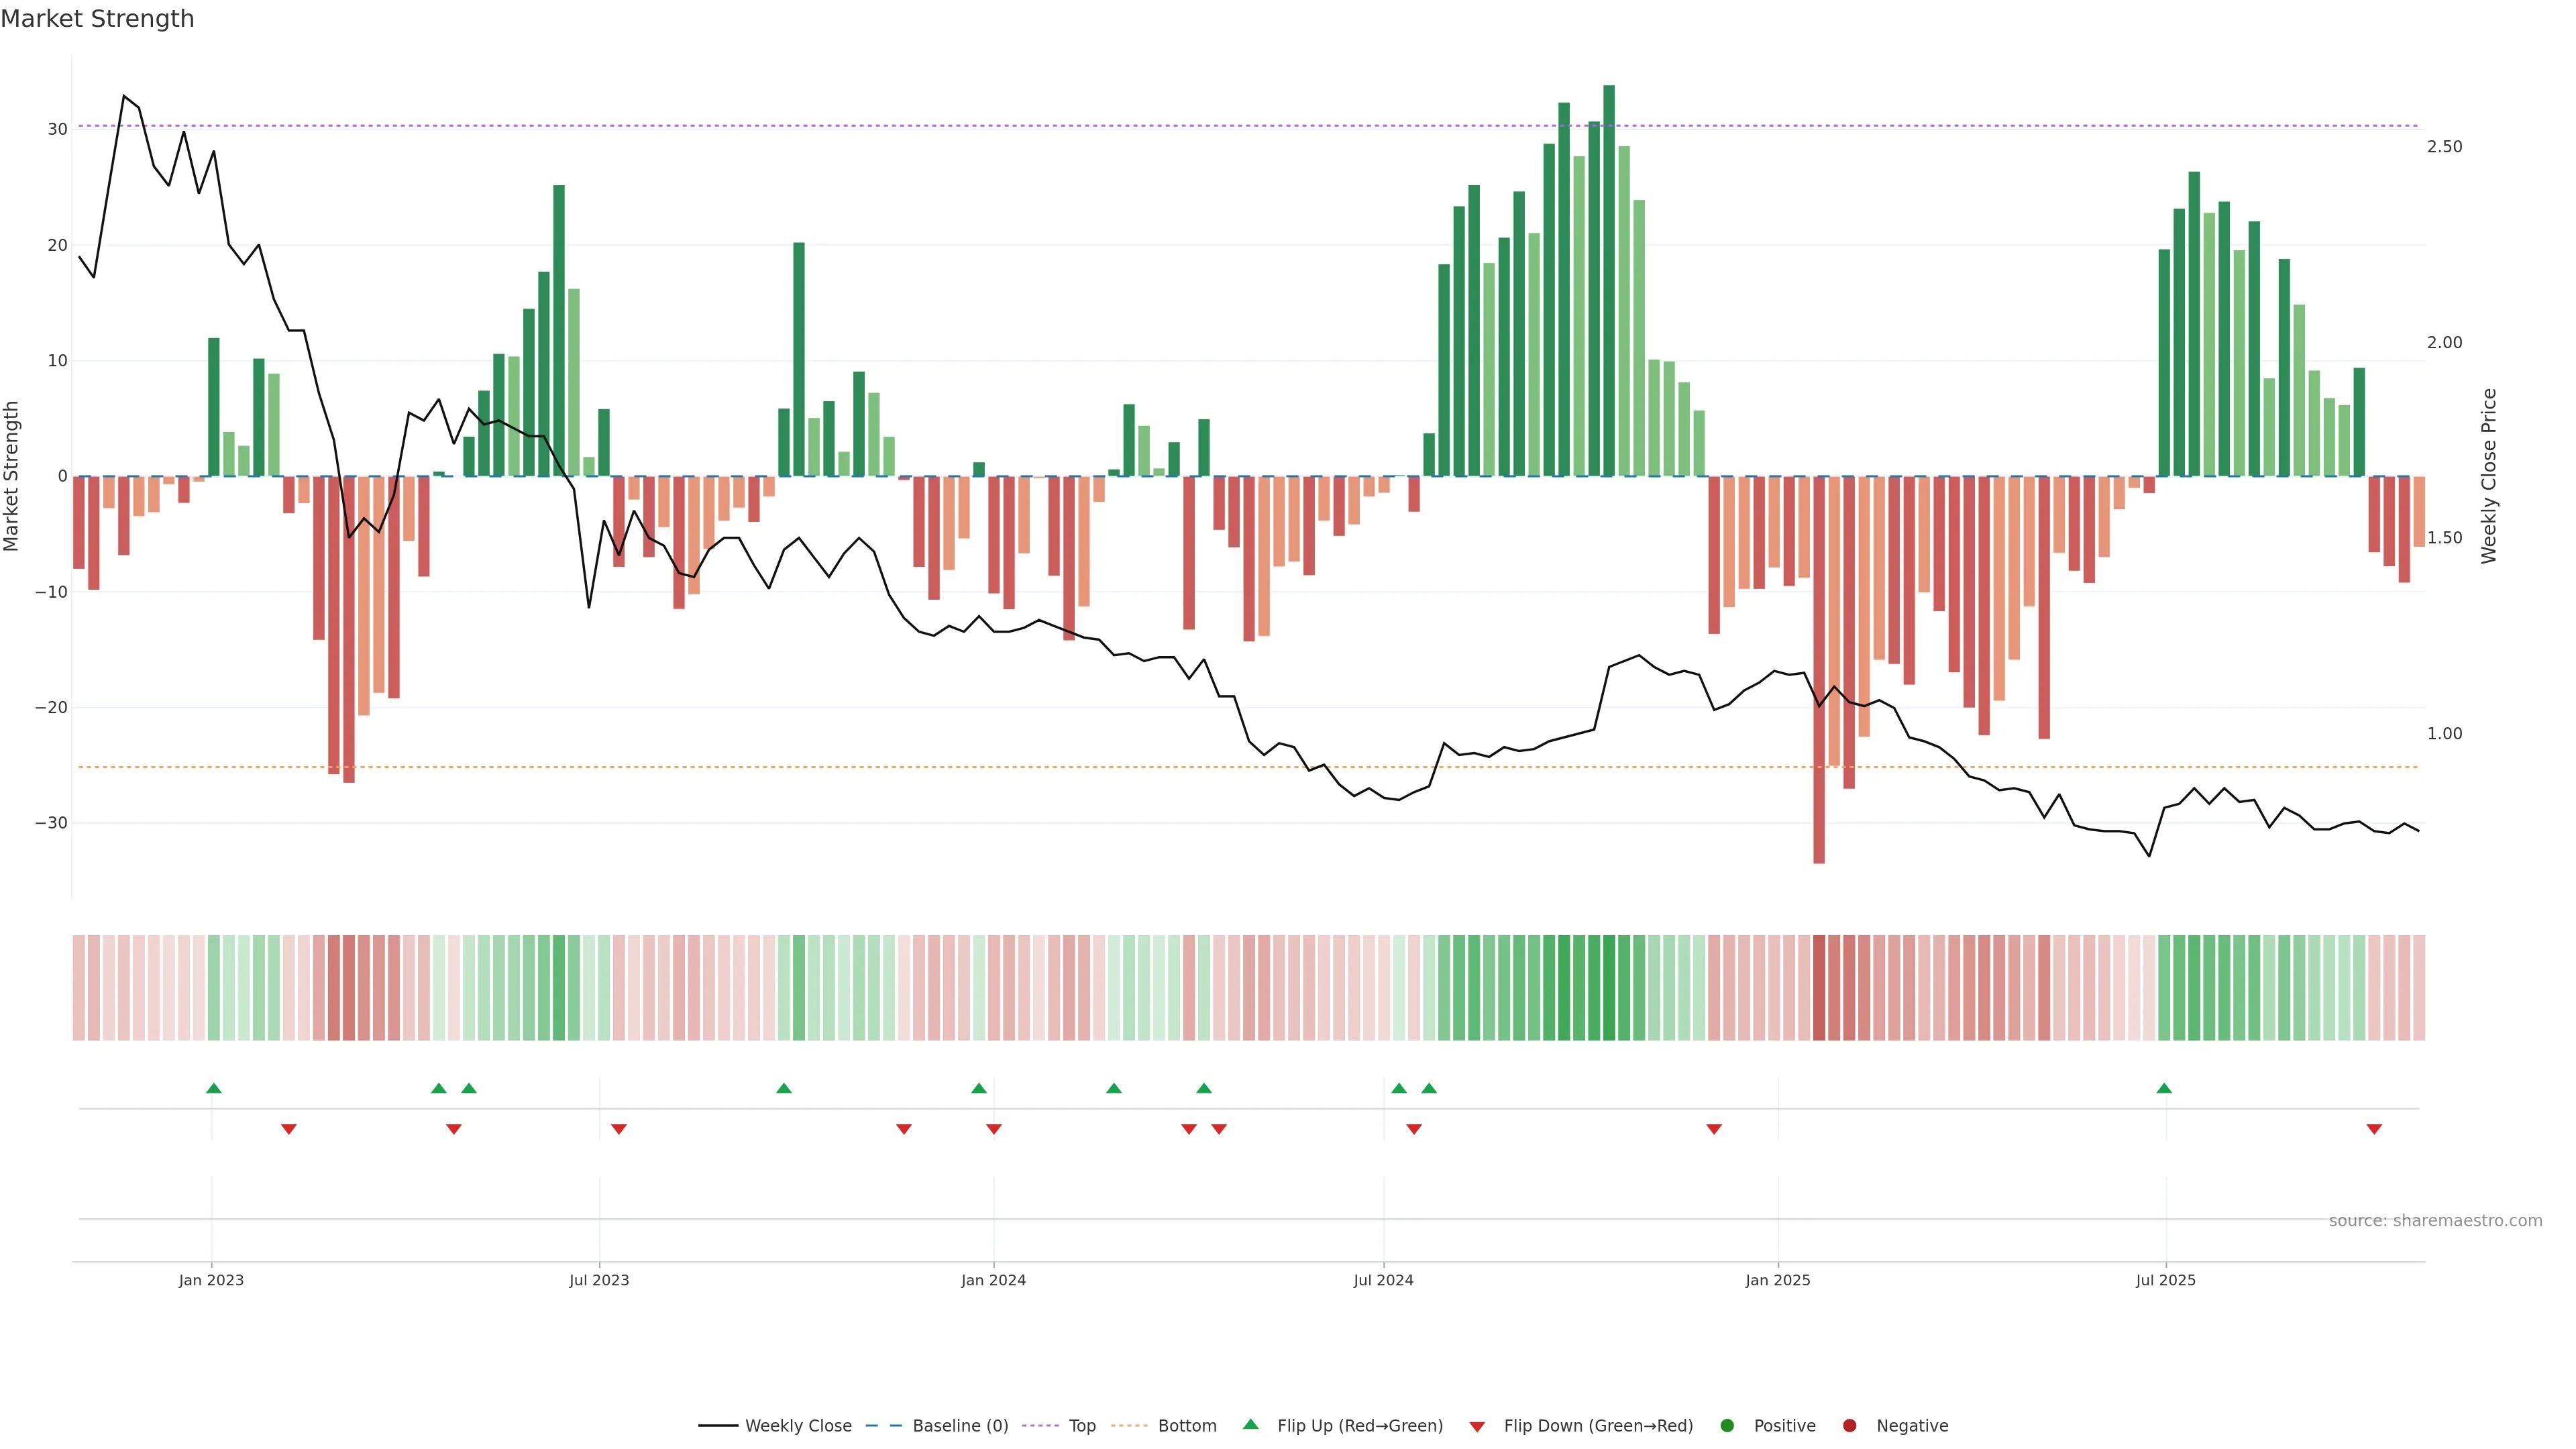Click the Negative red circle legend icon
This screenshot has width=2576, height=1449.
coord(1849,1426)
